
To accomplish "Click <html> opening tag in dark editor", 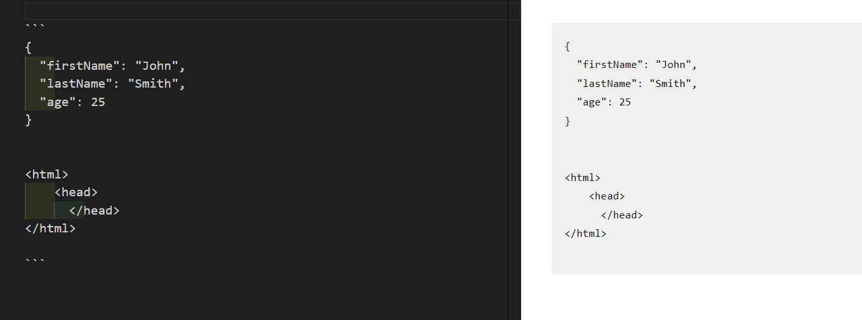I will click(x=47, y=174).
